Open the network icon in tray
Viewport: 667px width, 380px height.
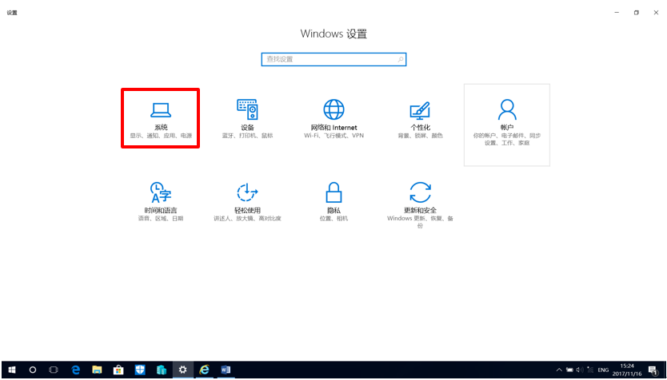[589, 370]
